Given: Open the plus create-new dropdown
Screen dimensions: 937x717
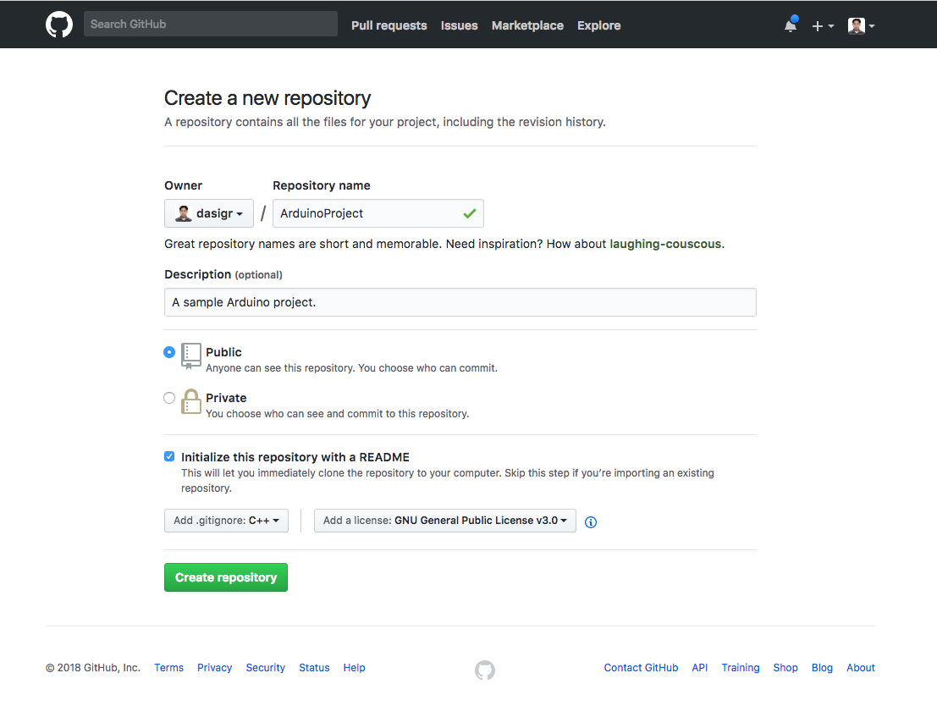Looking at the screenshot, I should click(x=823, y=25).
